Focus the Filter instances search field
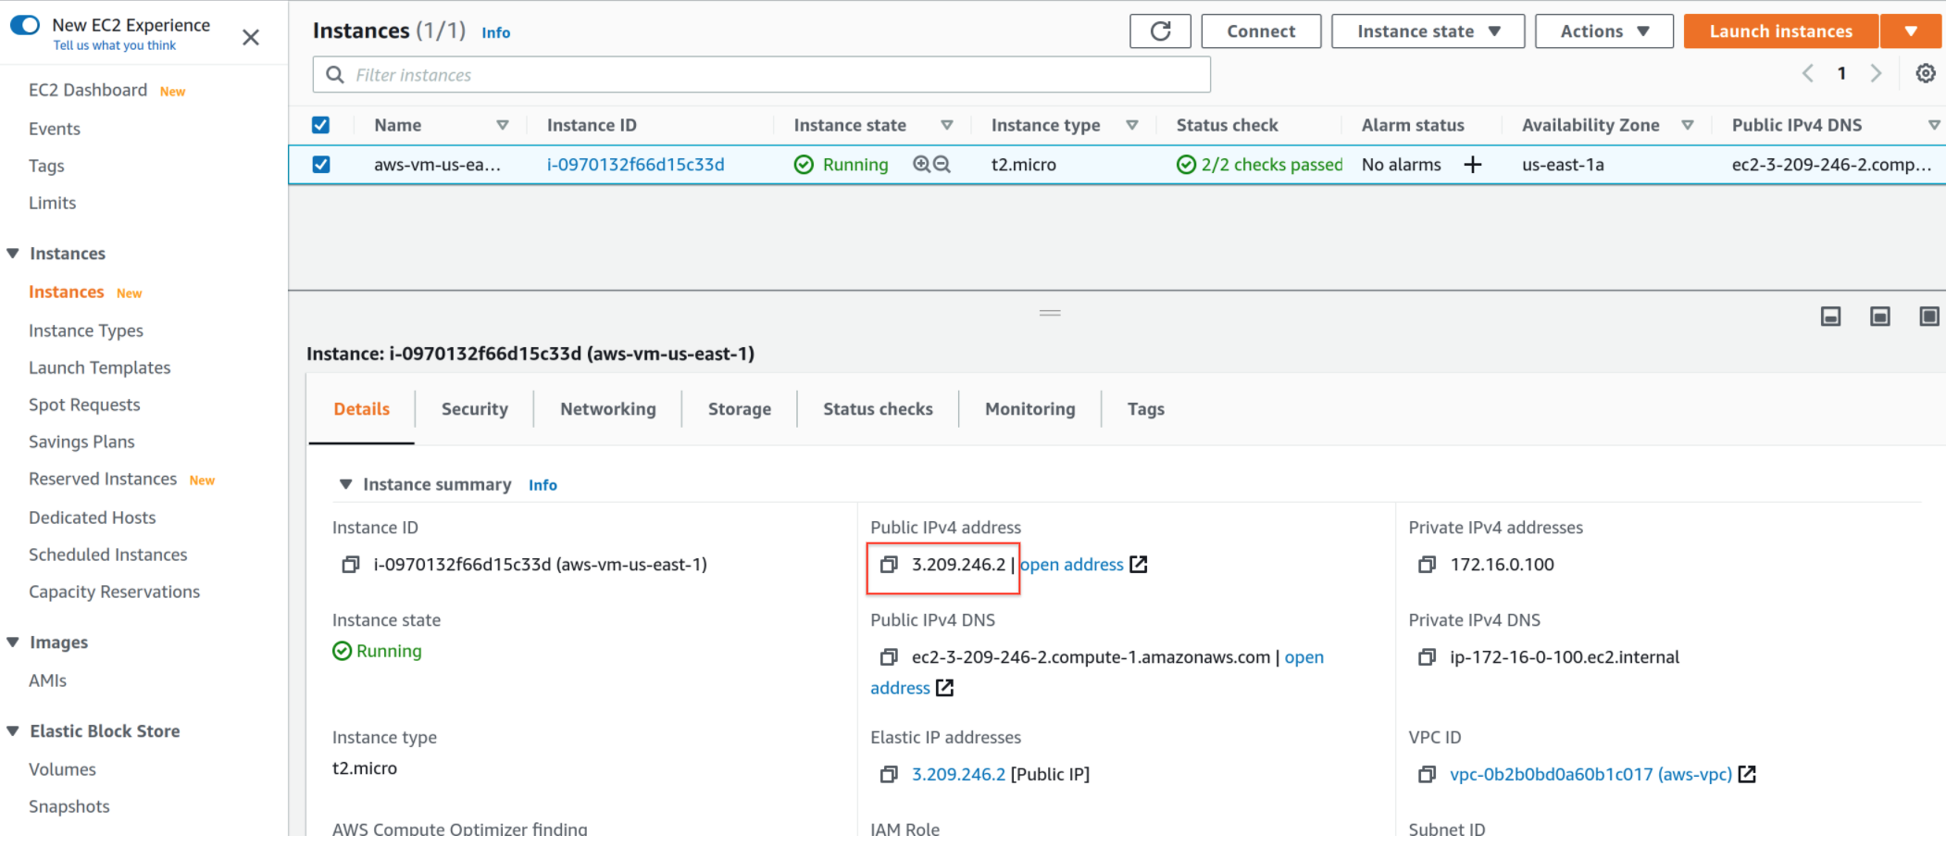Viewport: 1946px width, 848px height. pyautogui.click(x=762, y=75)
